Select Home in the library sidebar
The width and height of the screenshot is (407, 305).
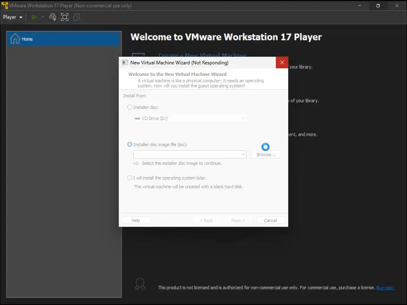coord(64,39)
